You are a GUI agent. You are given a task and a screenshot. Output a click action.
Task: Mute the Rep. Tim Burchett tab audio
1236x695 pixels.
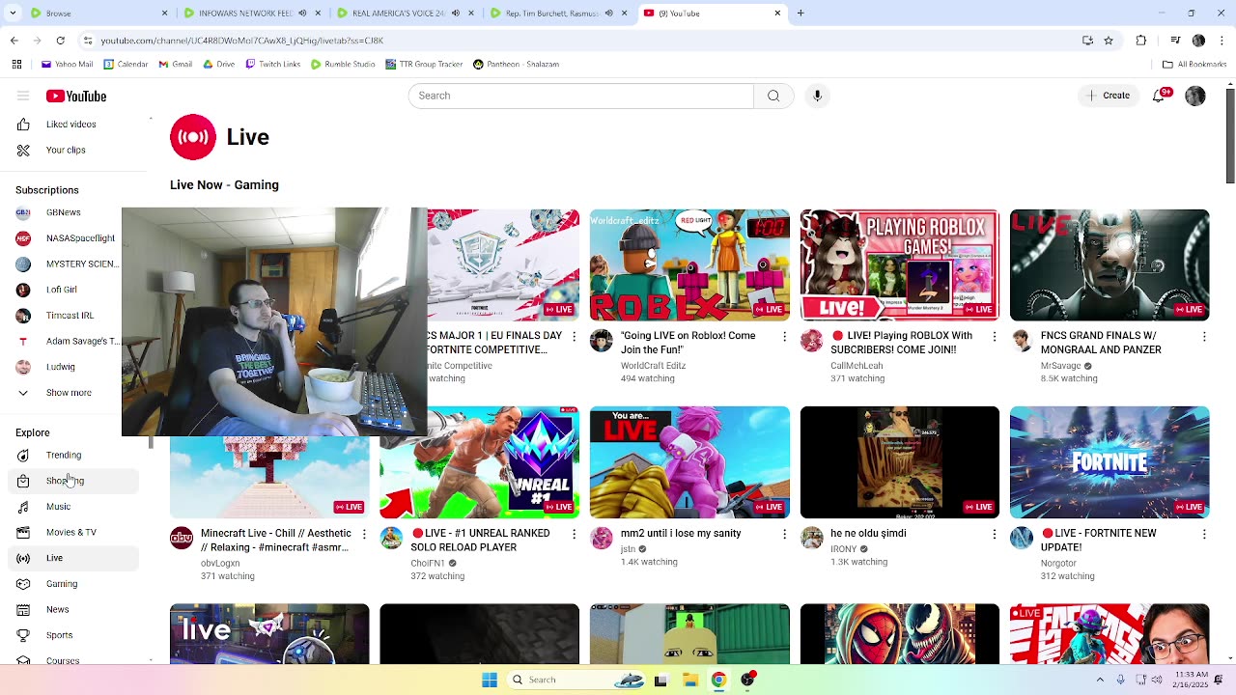[x=608, y=14]
